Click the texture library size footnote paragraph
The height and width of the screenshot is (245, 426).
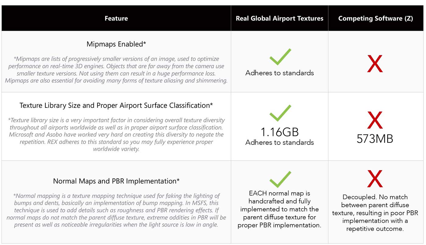pyautogui.click(x=116, y=134)
